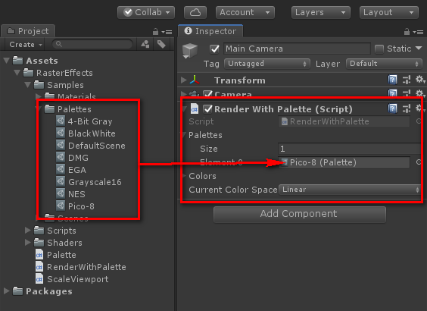Click the EGA asset icon

pyautogui.click(x=61, y=169)
